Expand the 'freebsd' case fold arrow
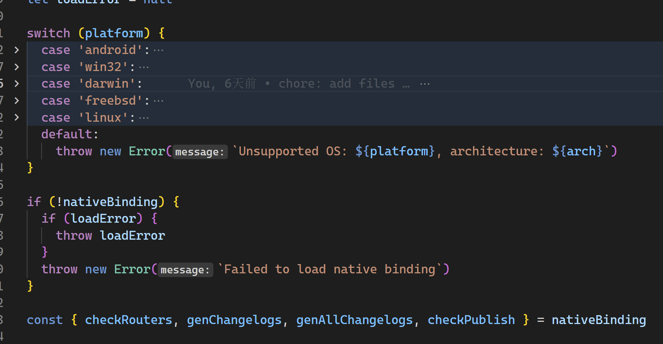 tap(17, 101)
